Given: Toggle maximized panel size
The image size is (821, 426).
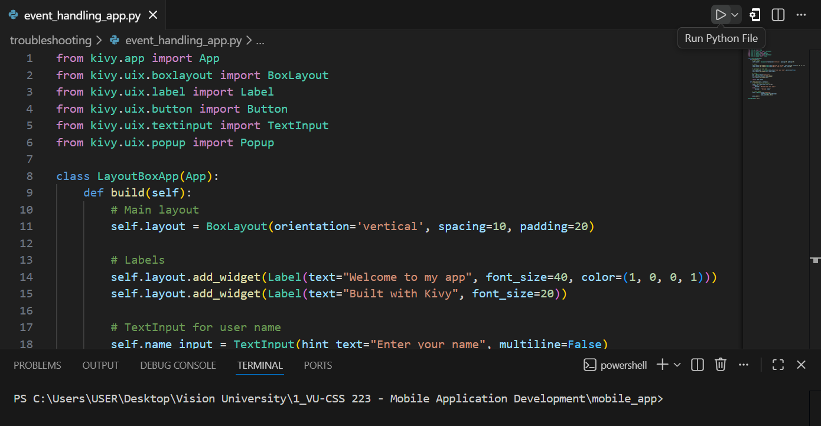Looking at the screenshot, I should (778, 365).
